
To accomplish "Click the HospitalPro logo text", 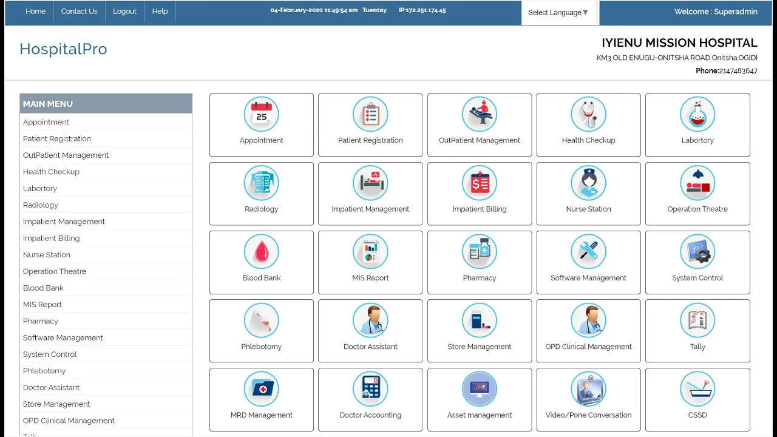I will [63, 49].
